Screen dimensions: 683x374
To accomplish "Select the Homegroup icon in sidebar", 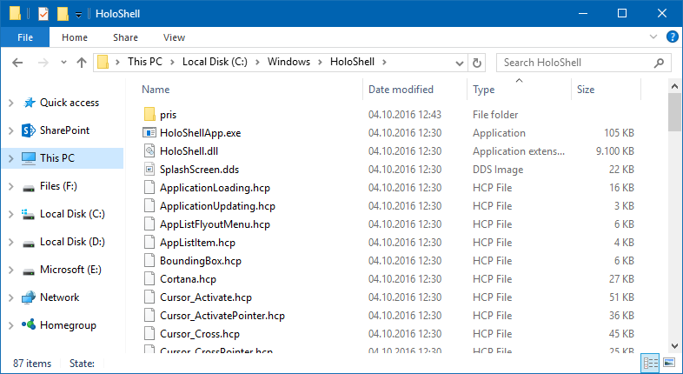I will [x=29, y=324].
